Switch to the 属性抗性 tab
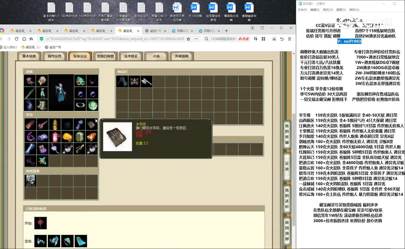The image size is (405, 249). tap(54, 56)
